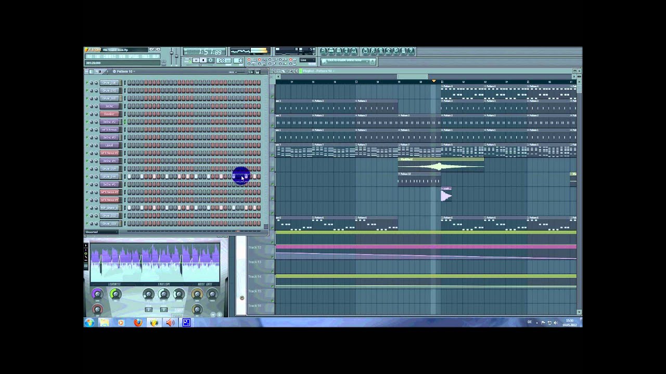The height and width of the screenshot is (374, 666).
Task: Mute the Bassline channel
Action: [87, 114]
